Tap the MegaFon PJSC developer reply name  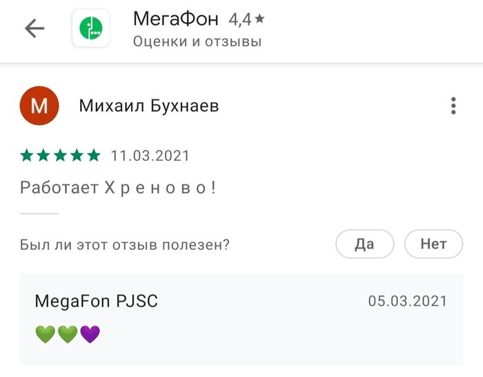point(96,300)
